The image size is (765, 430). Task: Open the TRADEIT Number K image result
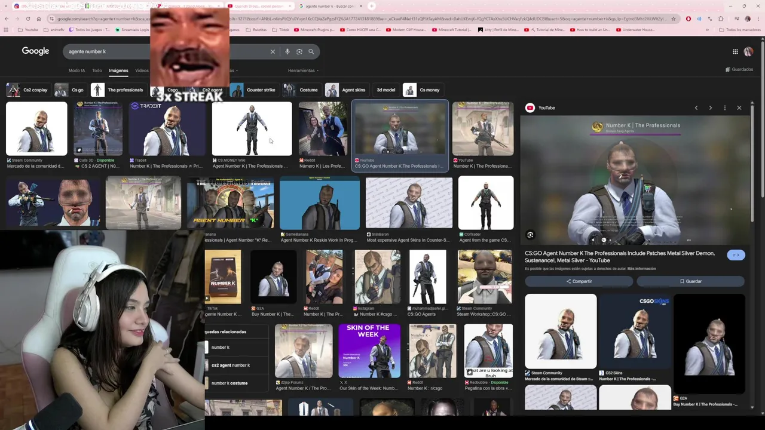[167, 129]
